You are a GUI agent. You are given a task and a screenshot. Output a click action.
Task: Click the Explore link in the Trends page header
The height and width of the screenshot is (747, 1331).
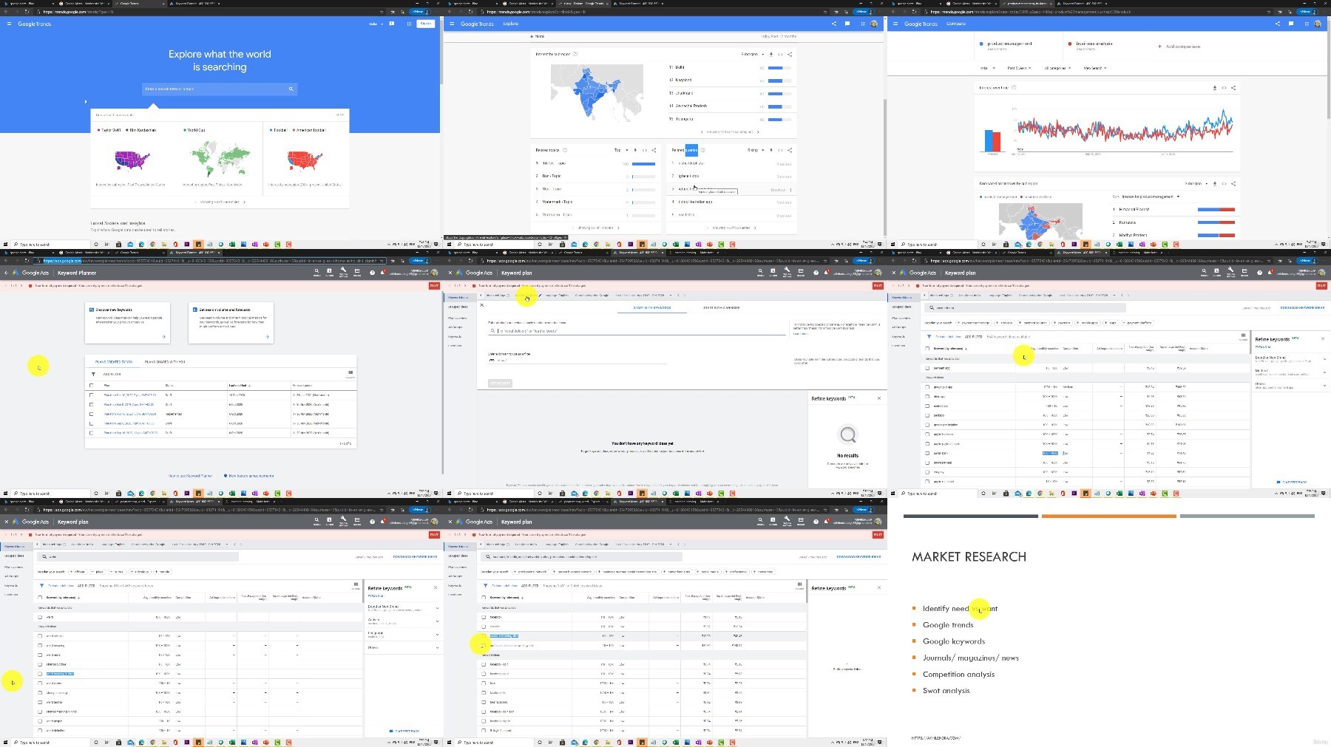[511, 24]
